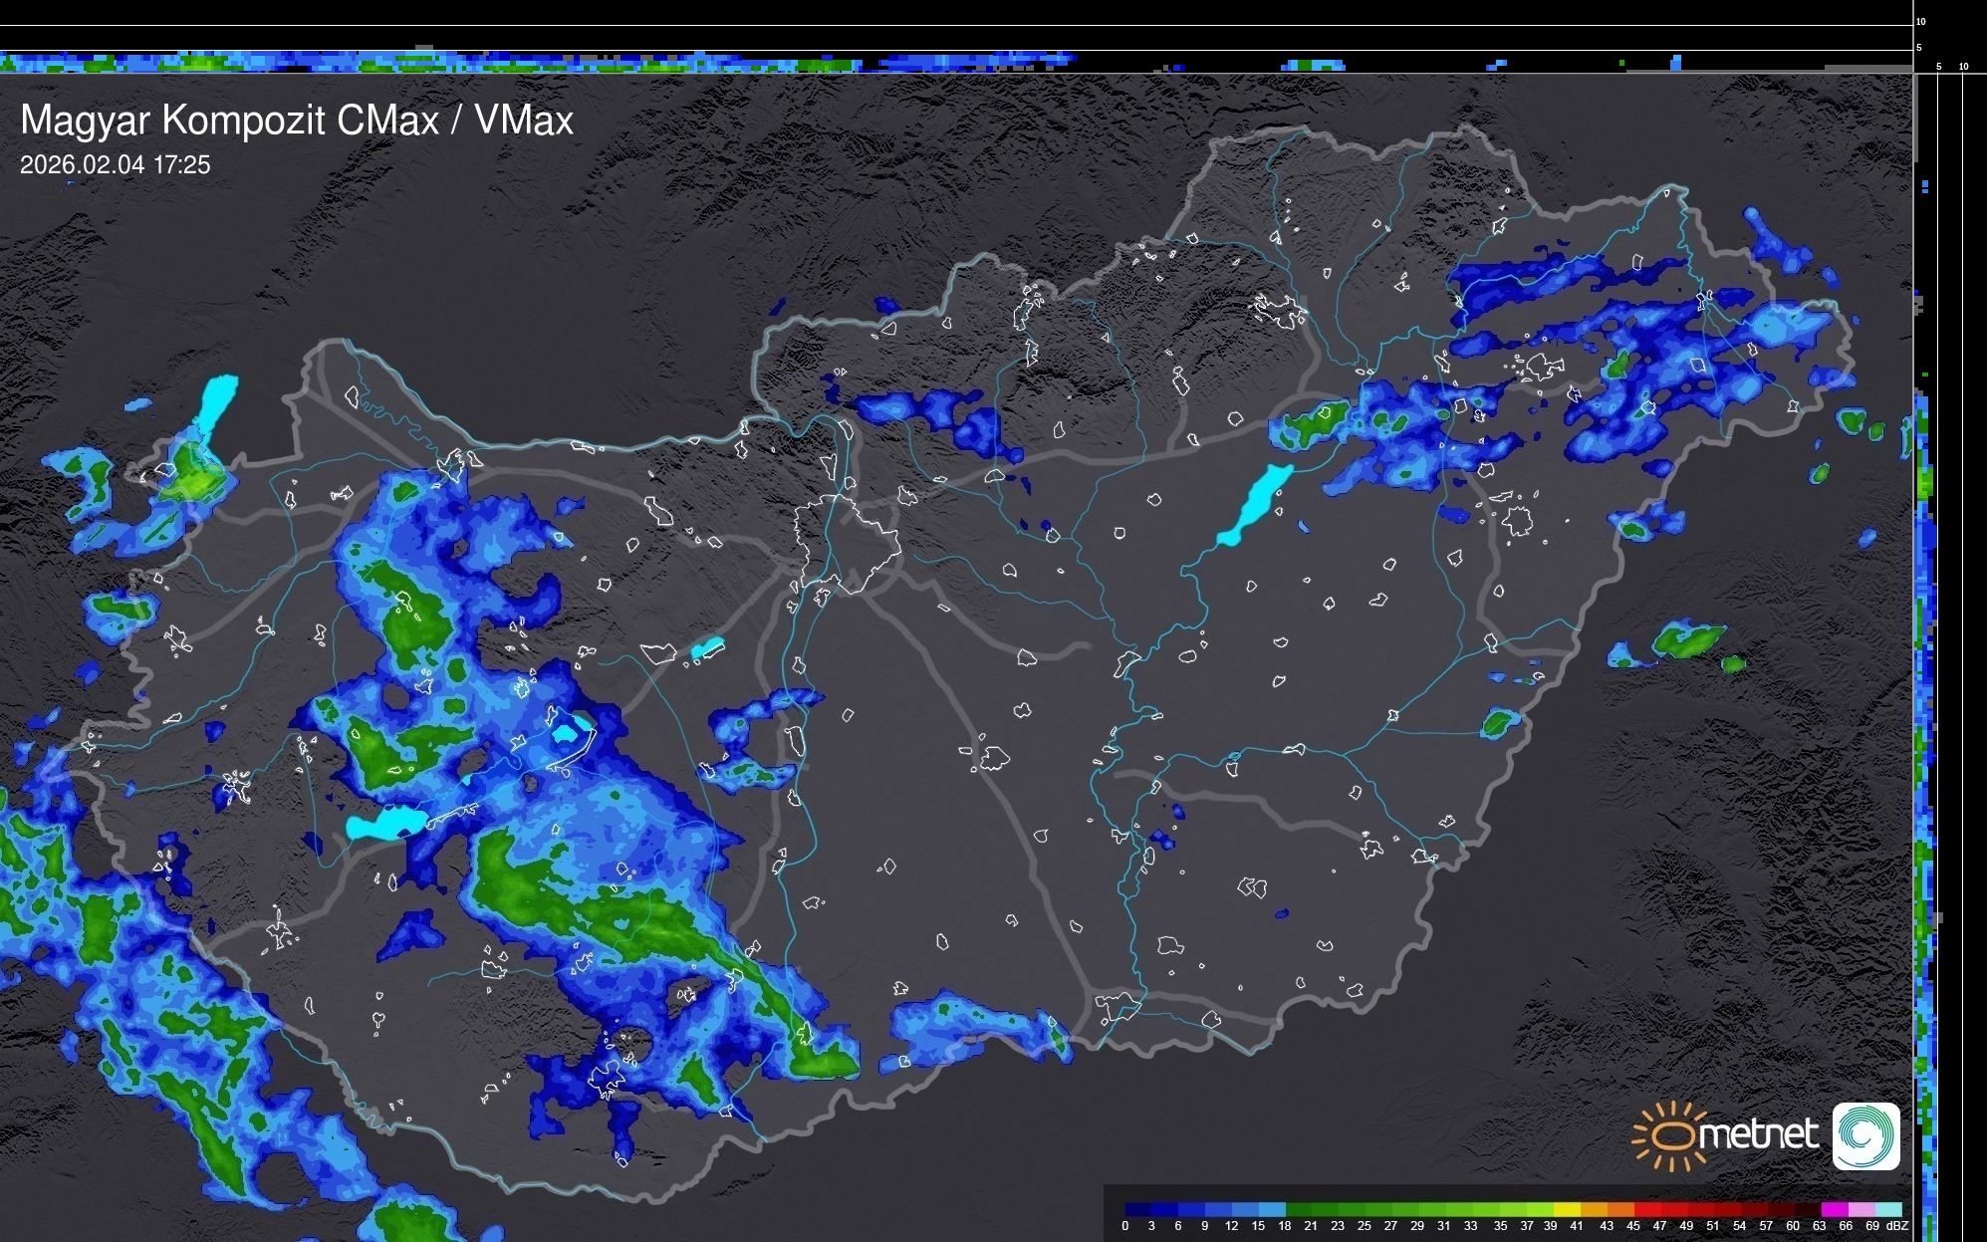Image resolution: width=1987 pixels, height=1242 pixels.
Task: Select the light blue 15-18 dBZ swatch
Action: pyautogui.click(x=1272, y=1209)
